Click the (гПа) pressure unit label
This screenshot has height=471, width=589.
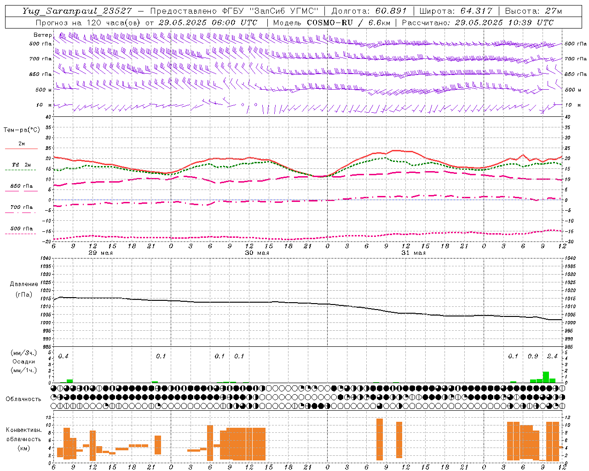[23, 295]
